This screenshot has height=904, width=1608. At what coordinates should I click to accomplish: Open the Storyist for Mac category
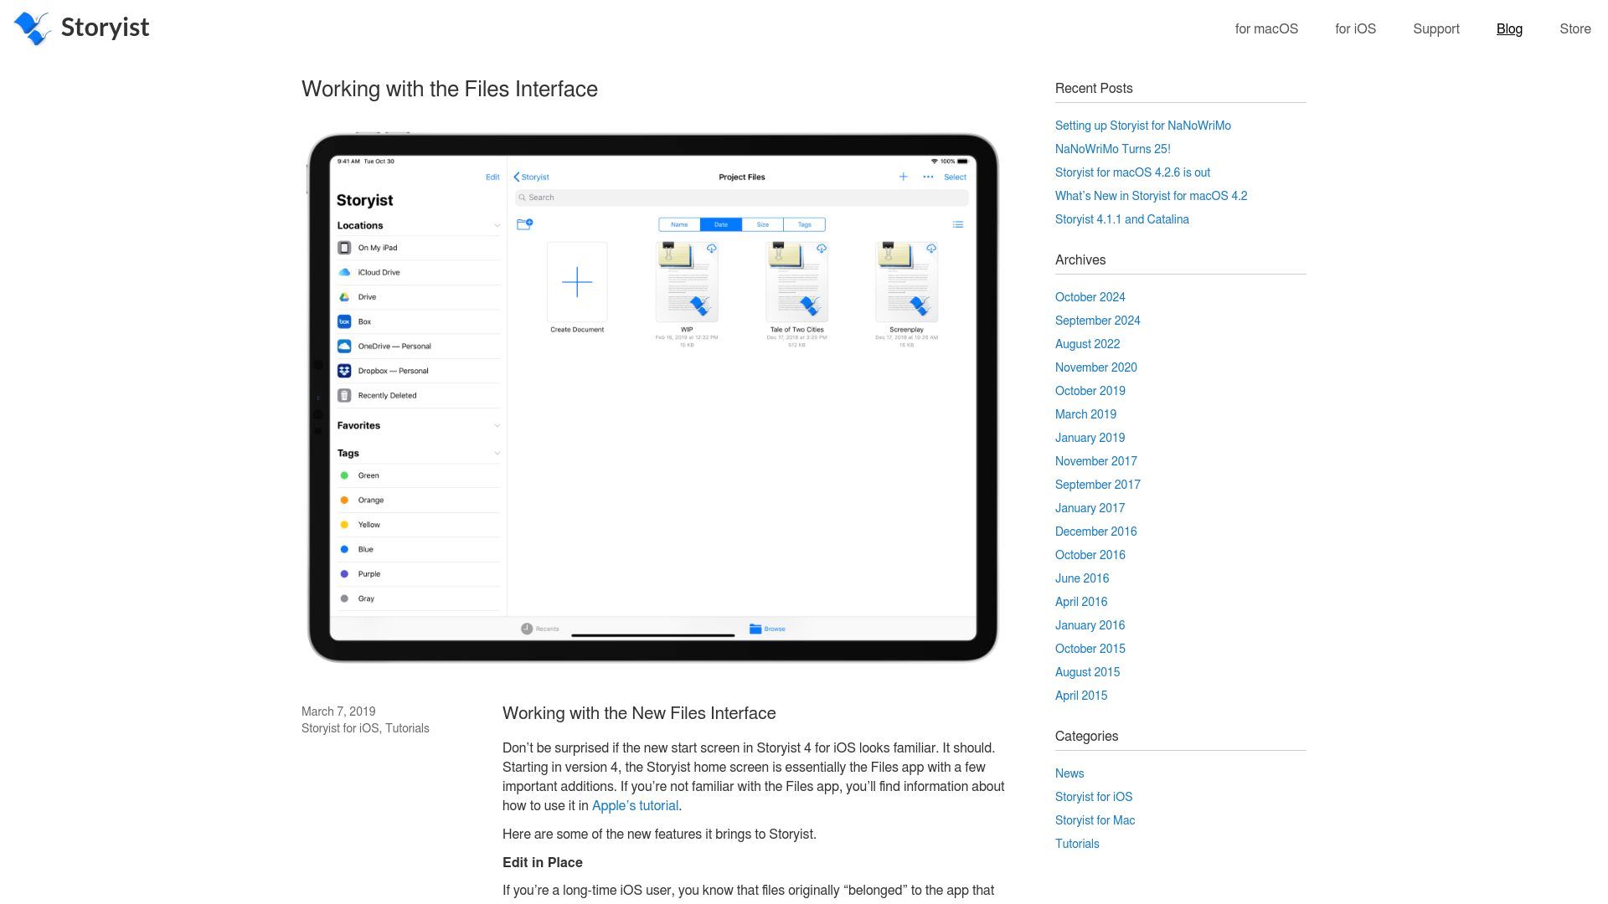coord(1095,820)
